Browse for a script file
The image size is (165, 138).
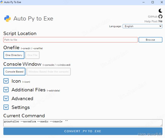150,40
